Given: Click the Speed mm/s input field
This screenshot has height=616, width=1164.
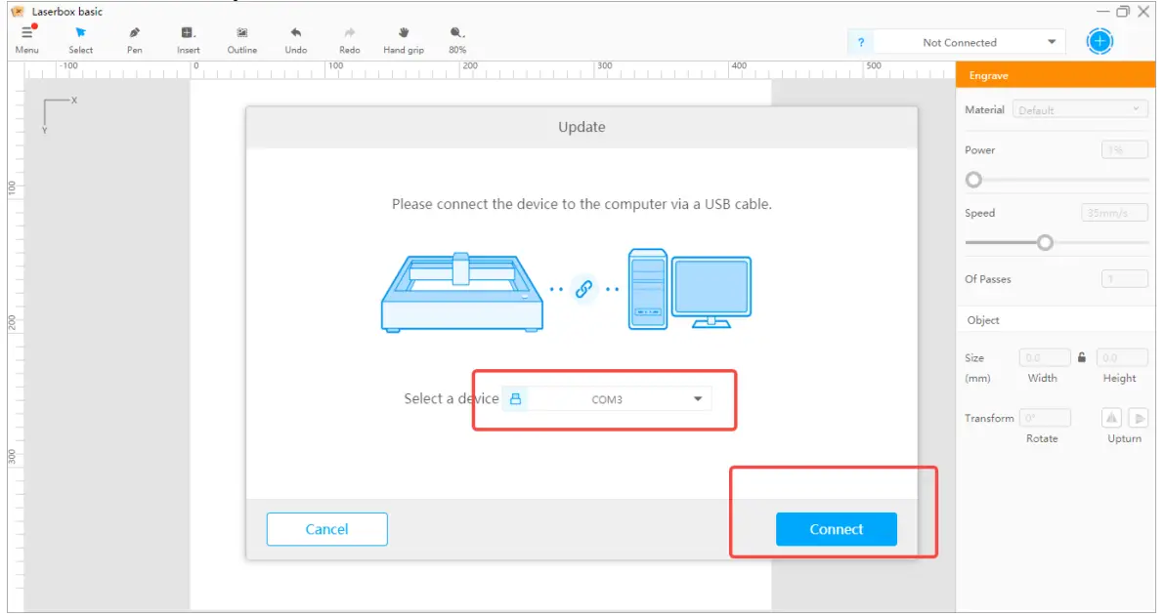Looking at the screenshot, I should [x=1115, y=213].
